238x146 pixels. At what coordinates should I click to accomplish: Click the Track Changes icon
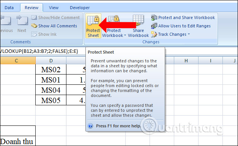click(x=154, y=34)
